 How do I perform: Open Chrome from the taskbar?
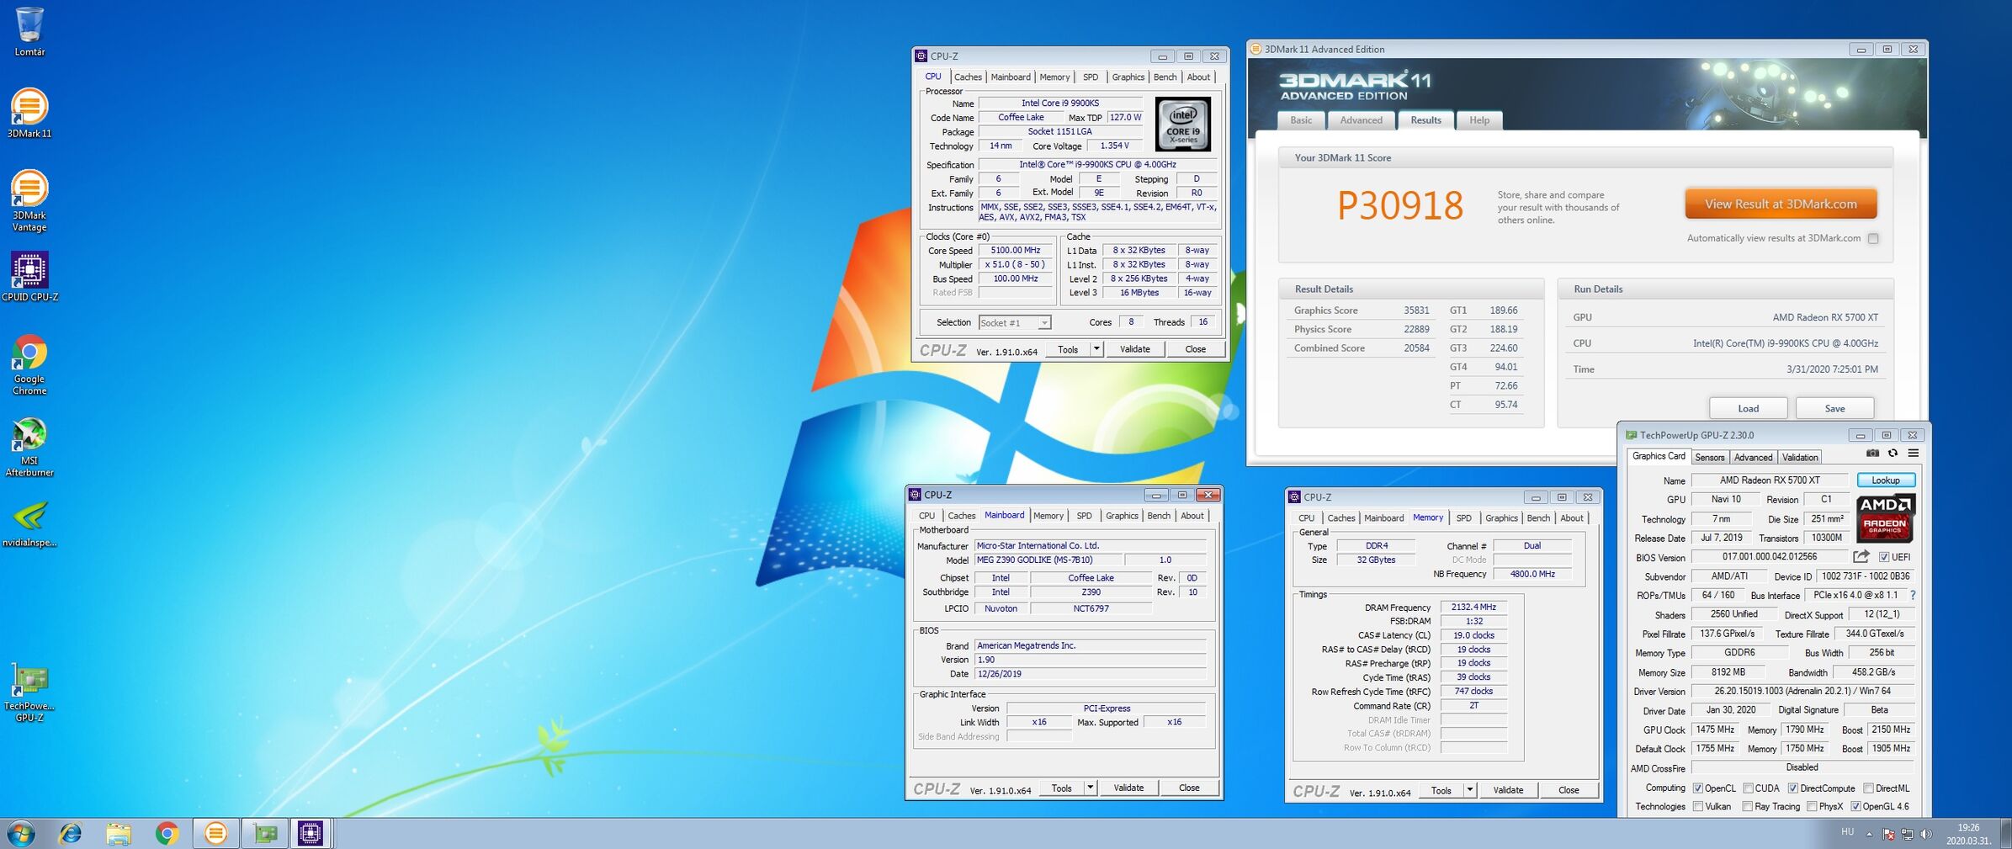point(167,833)
